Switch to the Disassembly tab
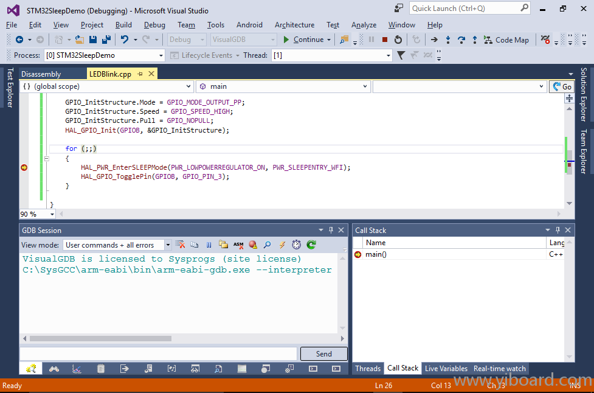The image size is (594, 393). [41, 74]
